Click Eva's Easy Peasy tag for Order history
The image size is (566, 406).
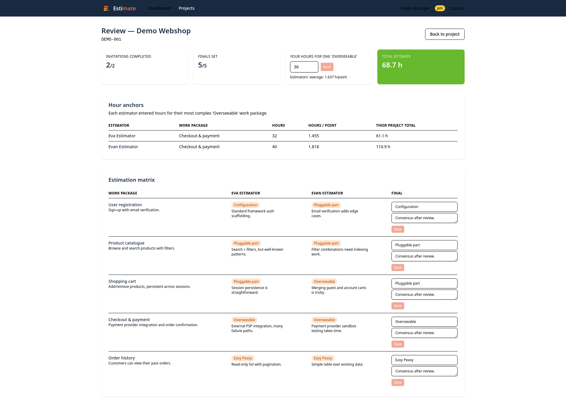coord(243,358)
